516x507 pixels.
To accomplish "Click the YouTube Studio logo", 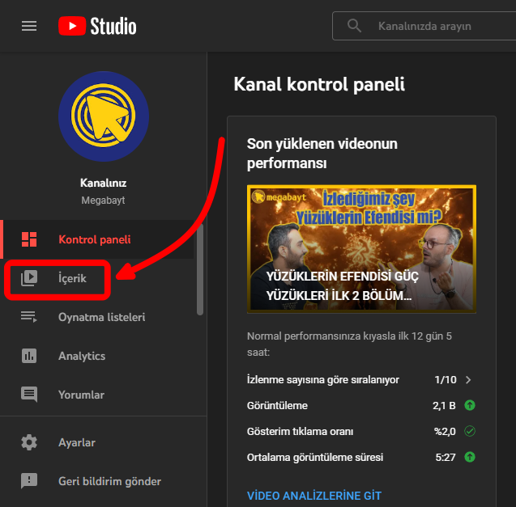I will tap(97, 26).
